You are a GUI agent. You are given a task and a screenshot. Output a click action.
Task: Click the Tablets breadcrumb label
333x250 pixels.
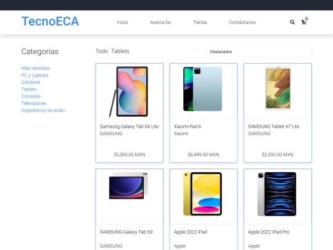pos(120,51)
